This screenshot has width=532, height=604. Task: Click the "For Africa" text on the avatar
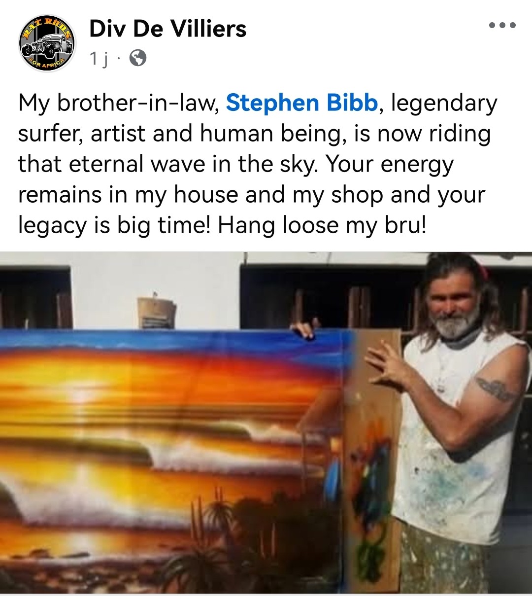48,63
